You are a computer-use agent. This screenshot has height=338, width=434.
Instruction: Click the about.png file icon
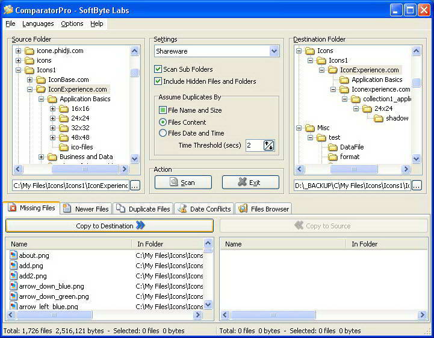click(x=13, y=255)
